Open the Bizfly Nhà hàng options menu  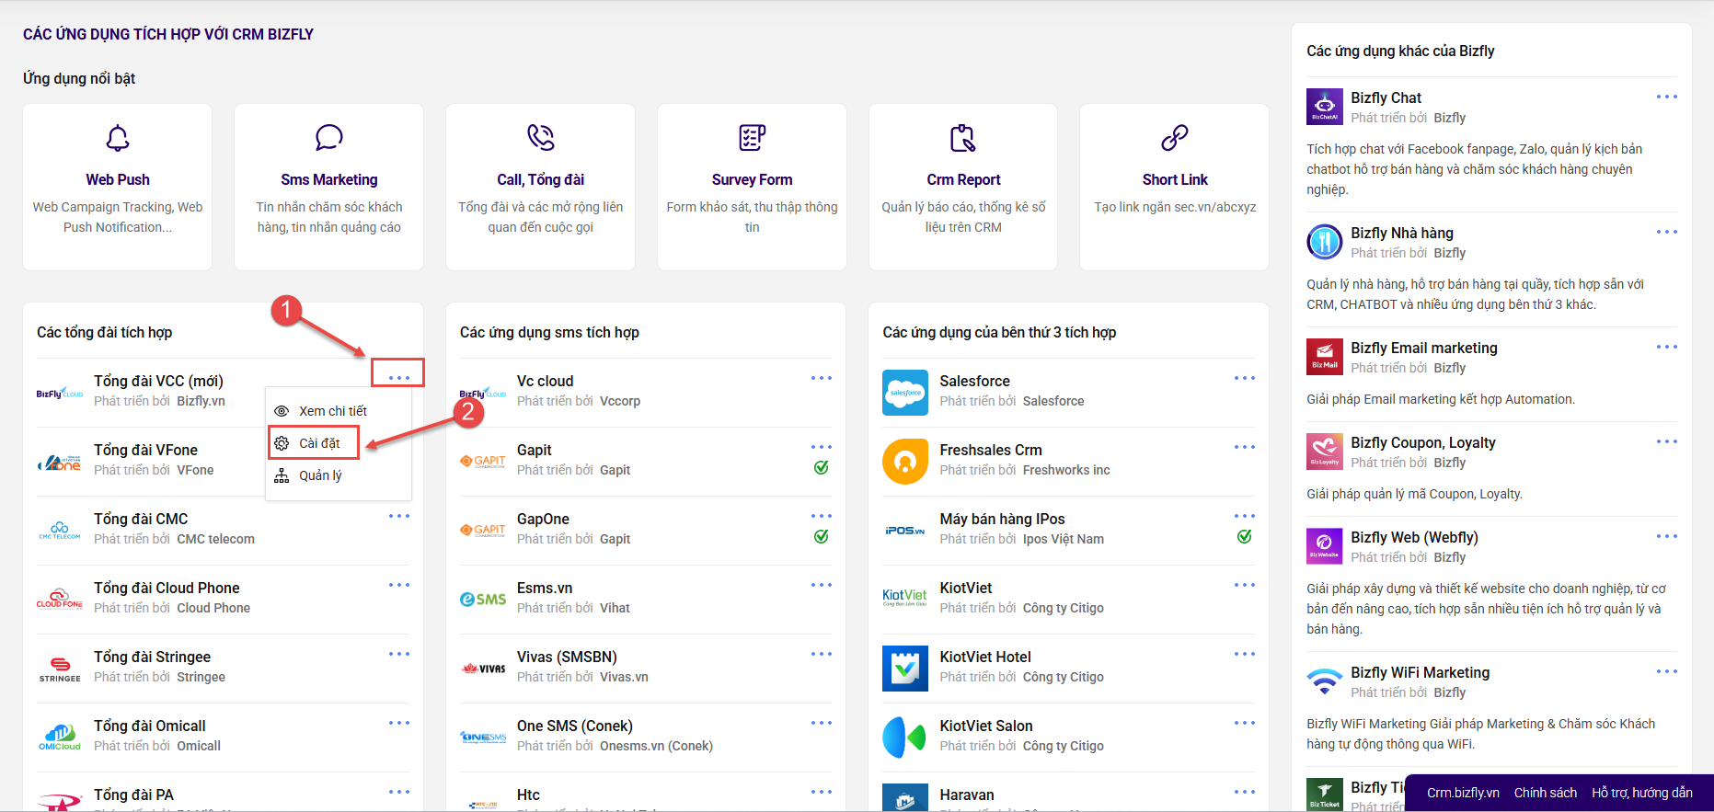[x=1667, y=232]
